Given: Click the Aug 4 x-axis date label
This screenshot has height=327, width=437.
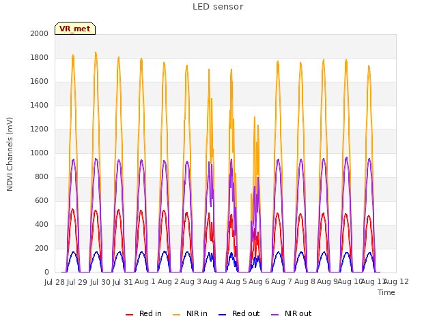Looking at the screenshot, I should point(213,282).
